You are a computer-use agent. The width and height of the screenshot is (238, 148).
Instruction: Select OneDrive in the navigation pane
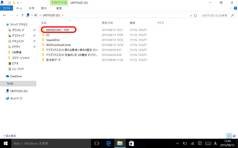click(16, 76)
